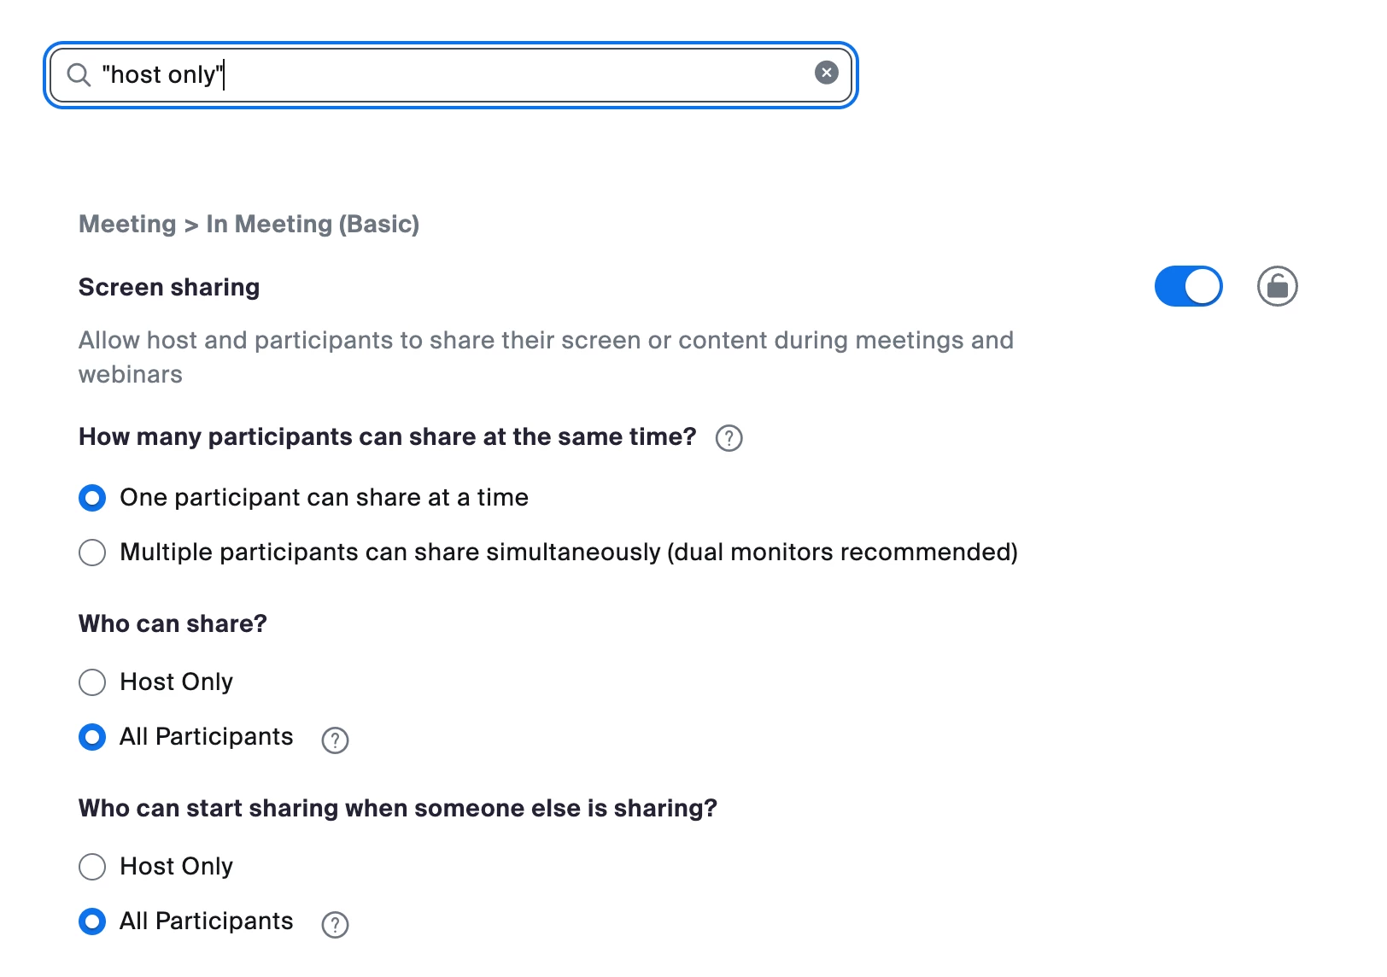This screenshot has width=1387, height=977.
Task: Clear the search field with X icon
Action: point(826,73)
